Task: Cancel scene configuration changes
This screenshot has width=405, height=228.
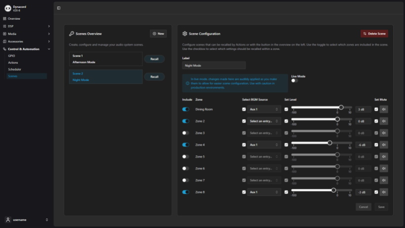Action: pyautogui.click(x=364, y=207)
